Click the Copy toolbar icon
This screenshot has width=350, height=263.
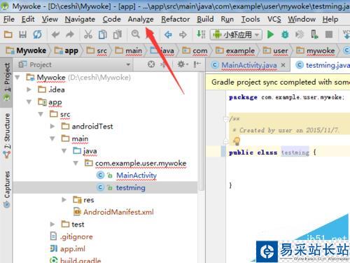(x=103, y=34)
